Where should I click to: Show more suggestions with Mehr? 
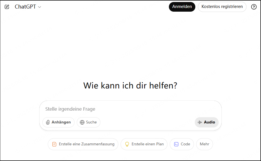tap(204, 144)
